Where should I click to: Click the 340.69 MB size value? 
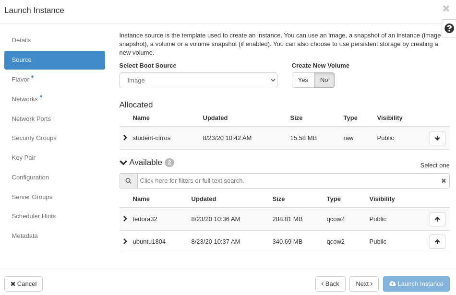pos(288,242)
